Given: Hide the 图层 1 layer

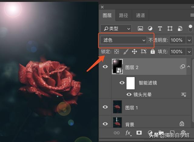Looking at the screenshot, I should coord(105,107).
